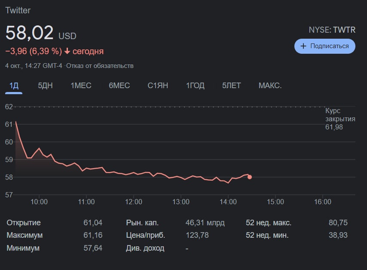Click the NYSE: TWTR ticker label
The height and width of the screenshot is (270, 367).
[x=332, y=30]
